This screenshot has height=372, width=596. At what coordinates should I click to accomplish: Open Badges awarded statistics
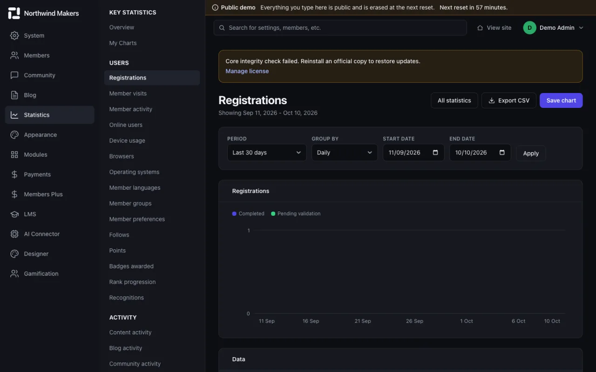coord(131,266)
